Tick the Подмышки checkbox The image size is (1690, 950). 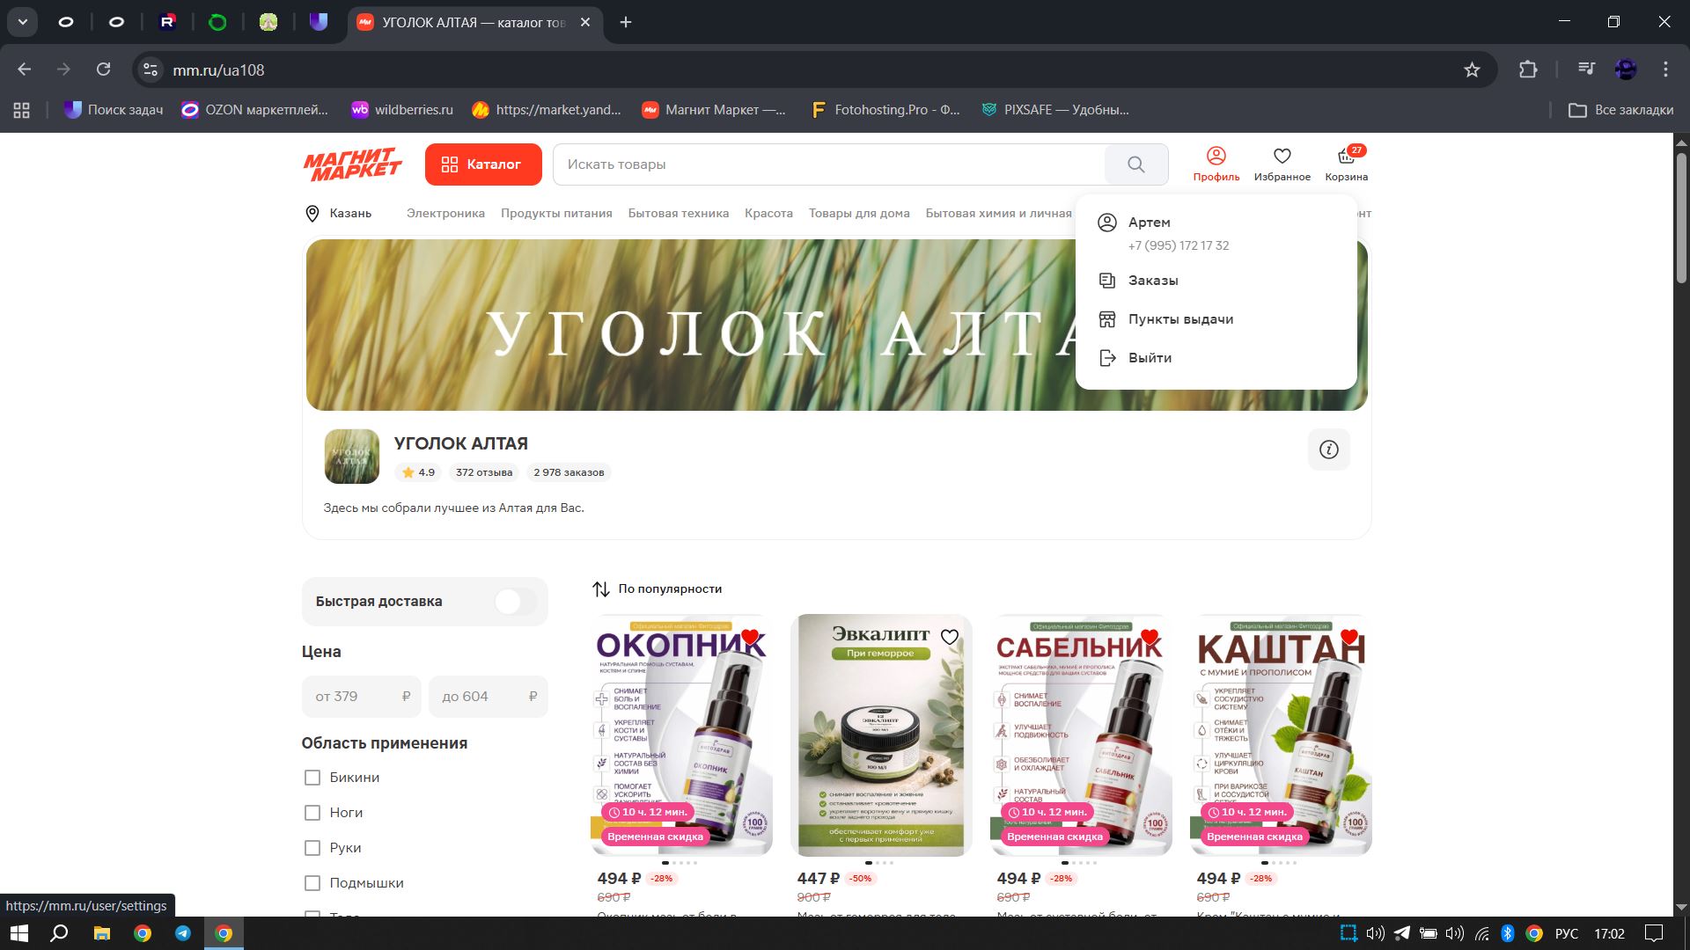(312, 883)
